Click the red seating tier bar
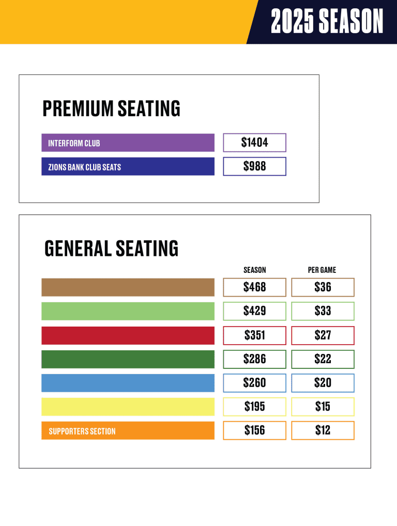 coord(128,335)
